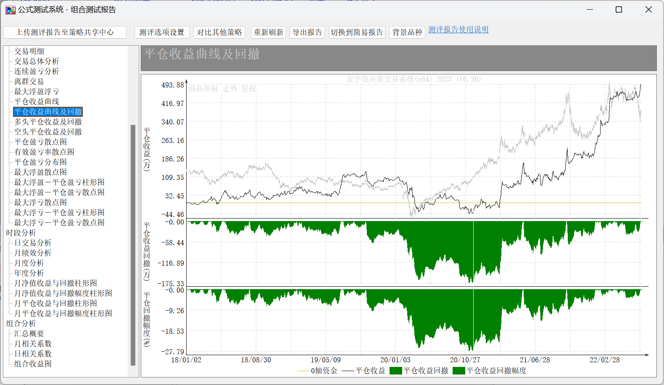This screenshot has height=385, width=664.
Task: Click the app icon in title bar
Action: [10, 10]
